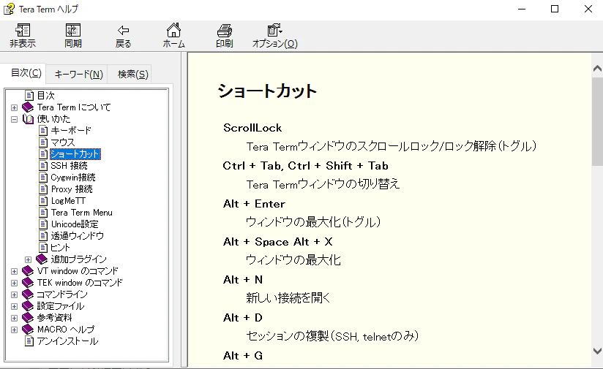
Task: Click the page icon beside Proxy 接続
Action: coord(43,189)
